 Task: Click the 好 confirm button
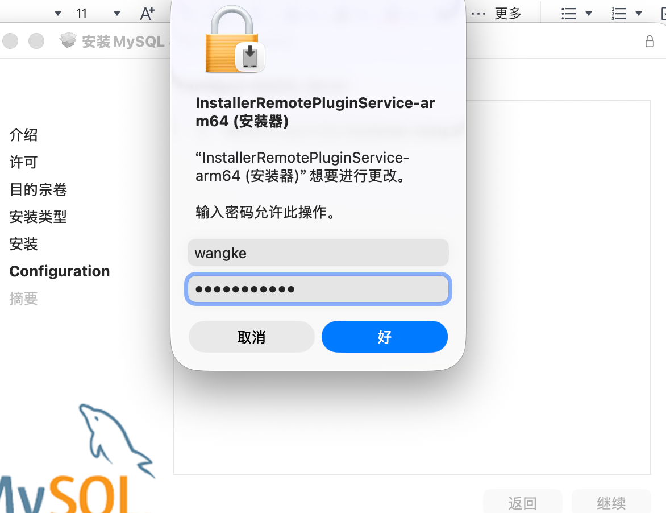[x=384, y=337]
